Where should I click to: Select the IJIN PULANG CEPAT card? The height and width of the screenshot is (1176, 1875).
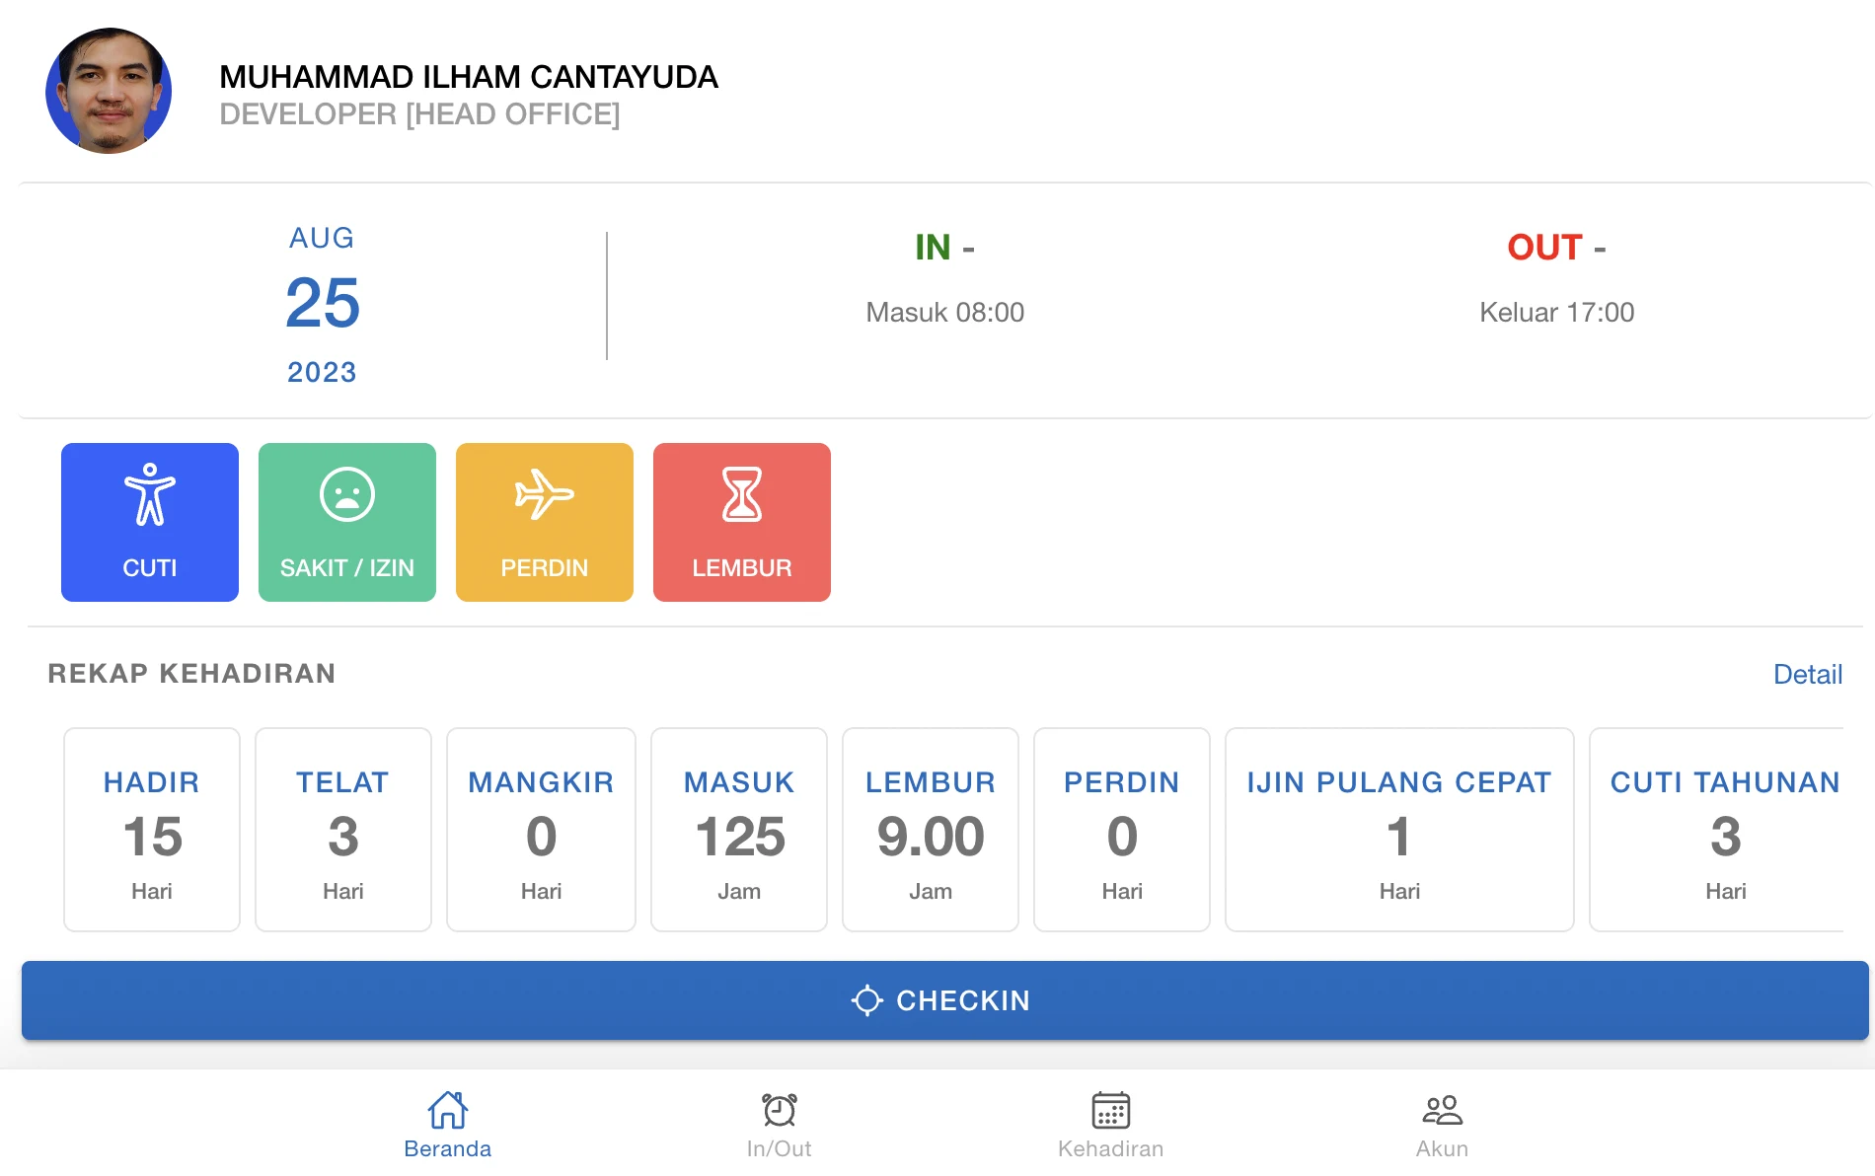click(1399, 830)
